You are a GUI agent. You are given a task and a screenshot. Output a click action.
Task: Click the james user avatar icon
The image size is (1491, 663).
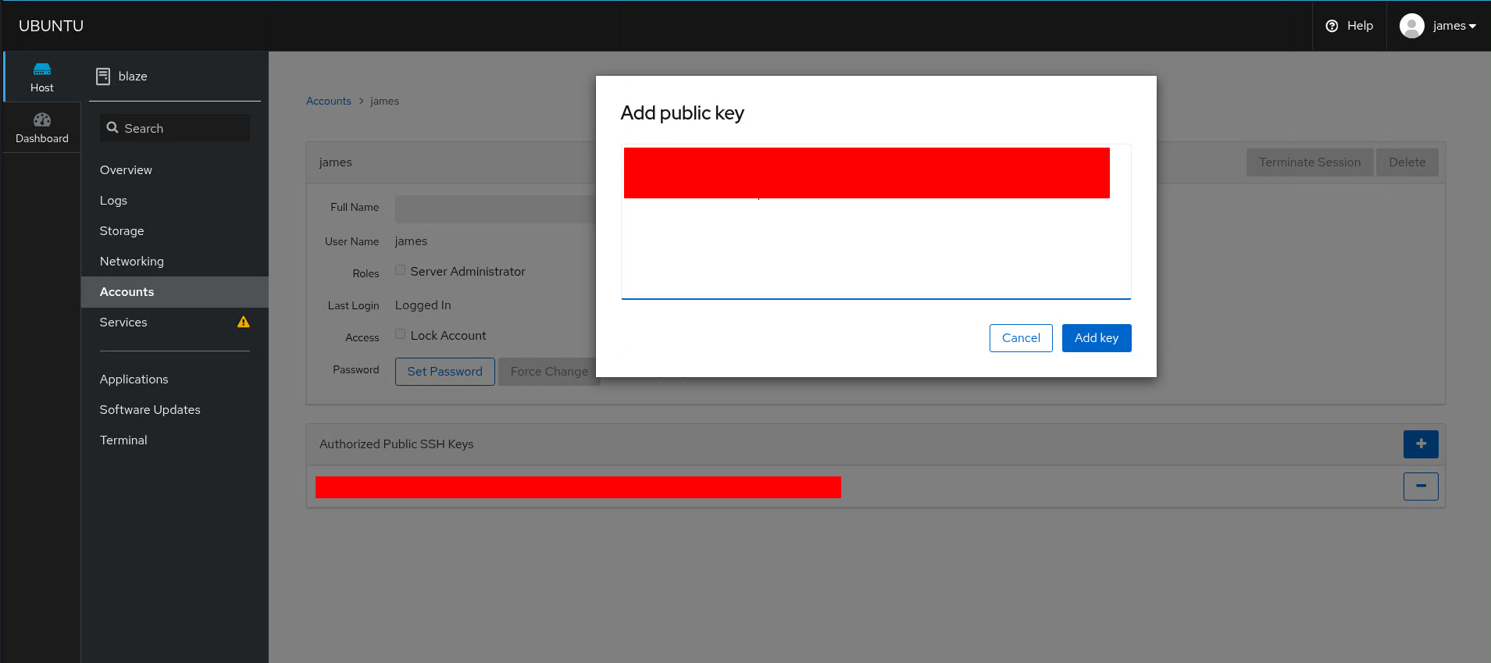(x=1412, y=26)
